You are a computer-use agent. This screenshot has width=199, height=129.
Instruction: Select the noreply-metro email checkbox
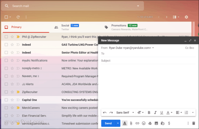click(x=6, y=68)
